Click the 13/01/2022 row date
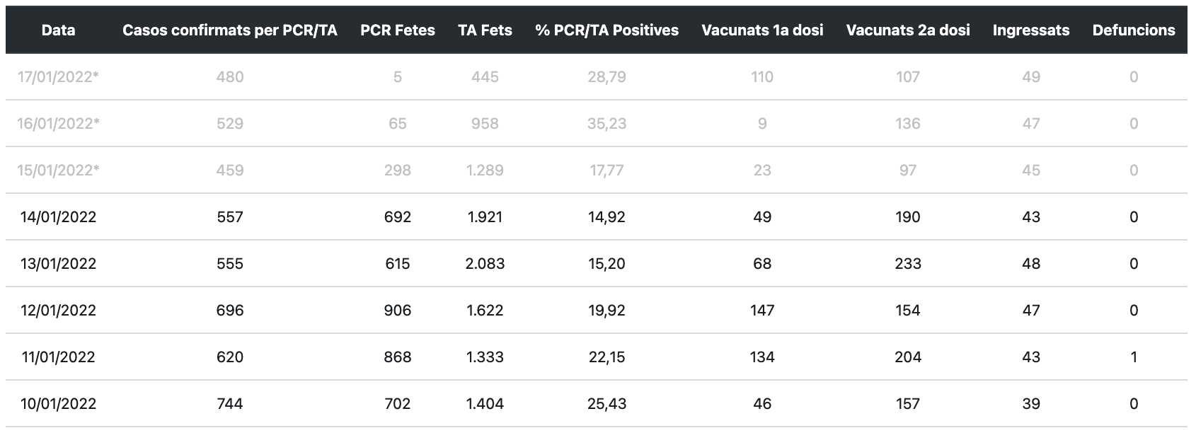This screenshot has height=433, width=1196. tap(58, 264)
